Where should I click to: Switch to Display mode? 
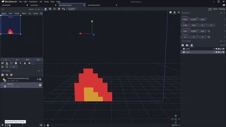pyautogui.click(x=222, y=9)
